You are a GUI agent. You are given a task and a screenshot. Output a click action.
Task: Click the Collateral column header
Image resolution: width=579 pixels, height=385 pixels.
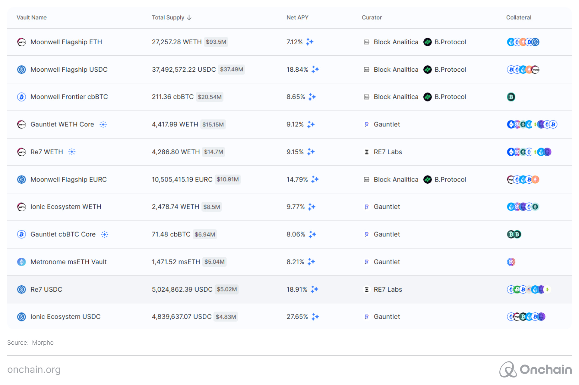[519, 17]
